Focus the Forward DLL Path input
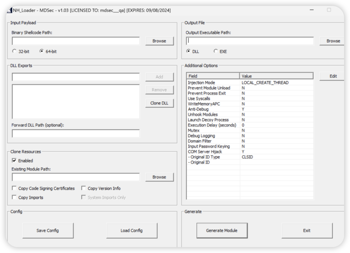 (x=76, y=133)
